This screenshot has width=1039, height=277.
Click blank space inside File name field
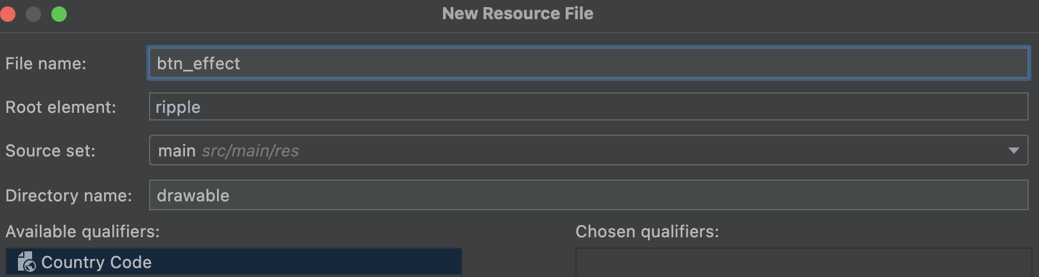coord(629,63)
